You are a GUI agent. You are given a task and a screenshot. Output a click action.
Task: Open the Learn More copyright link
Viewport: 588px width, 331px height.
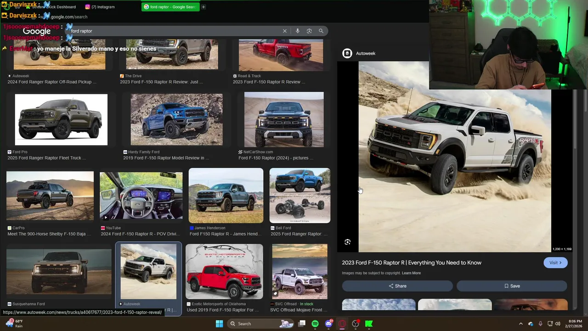(x=411, y=273)
